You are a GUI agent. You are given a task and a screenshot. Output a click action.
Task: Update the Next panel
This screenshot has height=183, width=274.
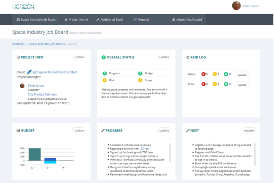click(249, 130)
